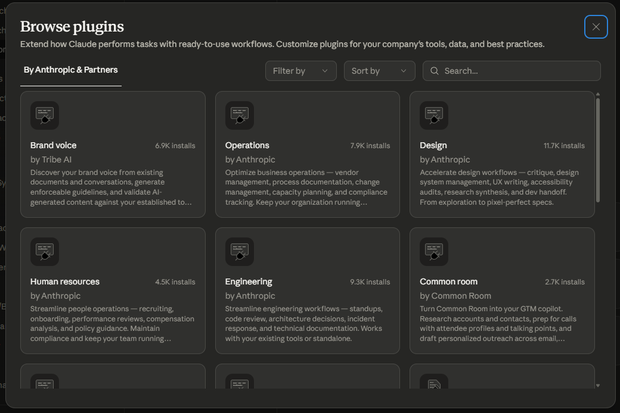This screenshot has height=413, width=620.
Task: Open the Operations plugin title
Action: coord(247,145)
